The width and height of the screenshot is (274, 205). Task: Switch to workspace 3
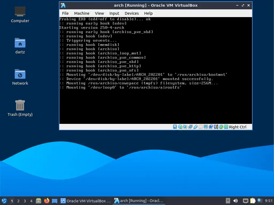[25, 201]
